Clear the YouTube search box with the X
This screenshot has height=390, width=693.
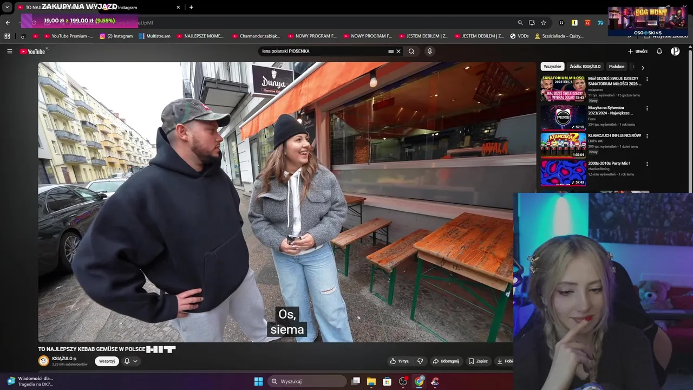398,51
